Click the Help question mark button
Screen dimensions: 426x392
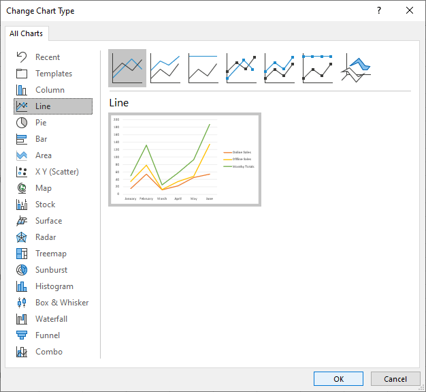click(378, 11)
